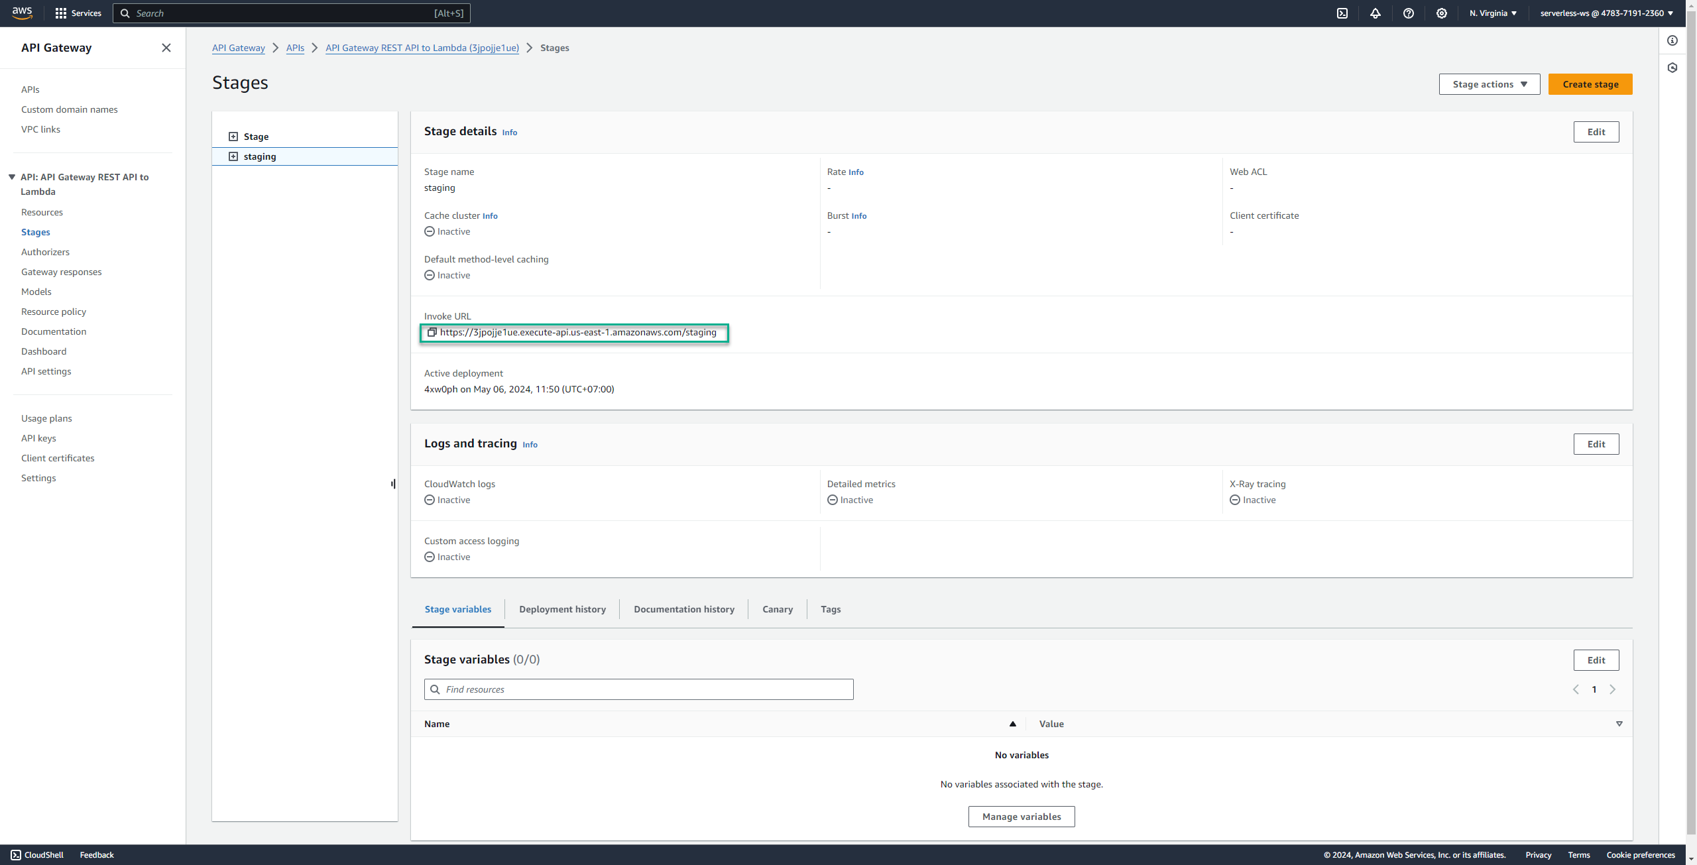Switch to the Canary tab
Image resolution: width=1697 pixels, height=865 pixels.
(x=778, y=609)
